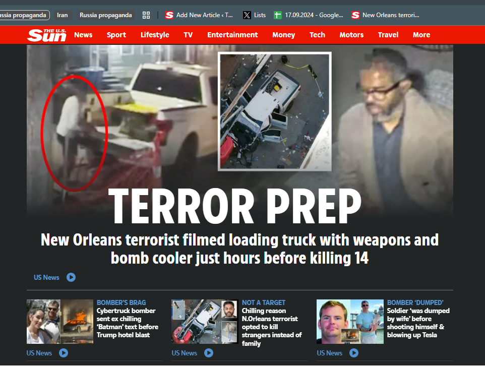Open the TV section
Image resolution: width=485 pixels, height=368 pixels.
[x=188, y=35]
